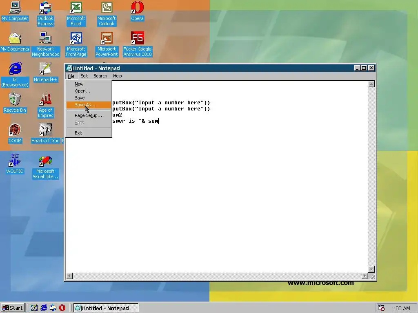418x313 pixels.
Task: Choose Save As... from the File menu
Action: point(89,105)
